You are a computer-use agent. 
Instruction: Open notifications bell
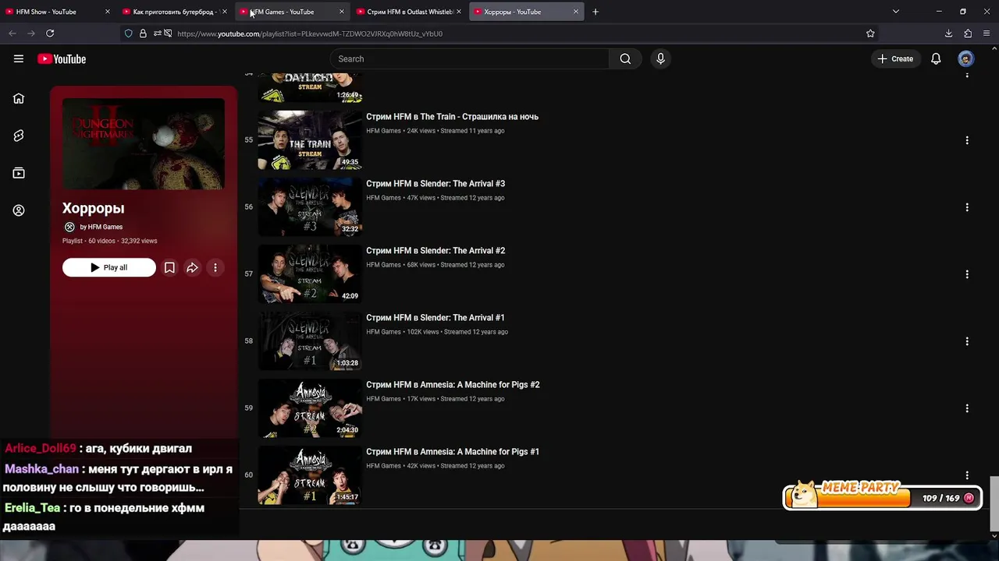[936, 58]
